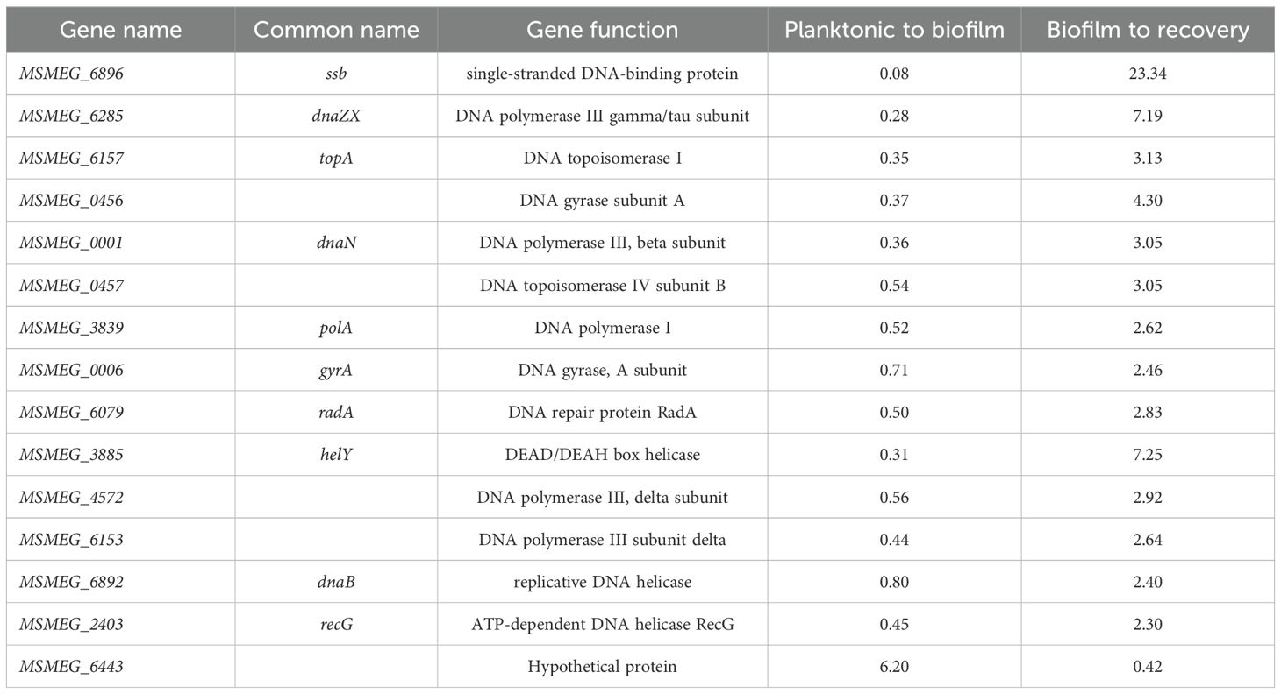Select the "DNA polymerase I" function cell
Screen dimensions: 1281x694
602,328
